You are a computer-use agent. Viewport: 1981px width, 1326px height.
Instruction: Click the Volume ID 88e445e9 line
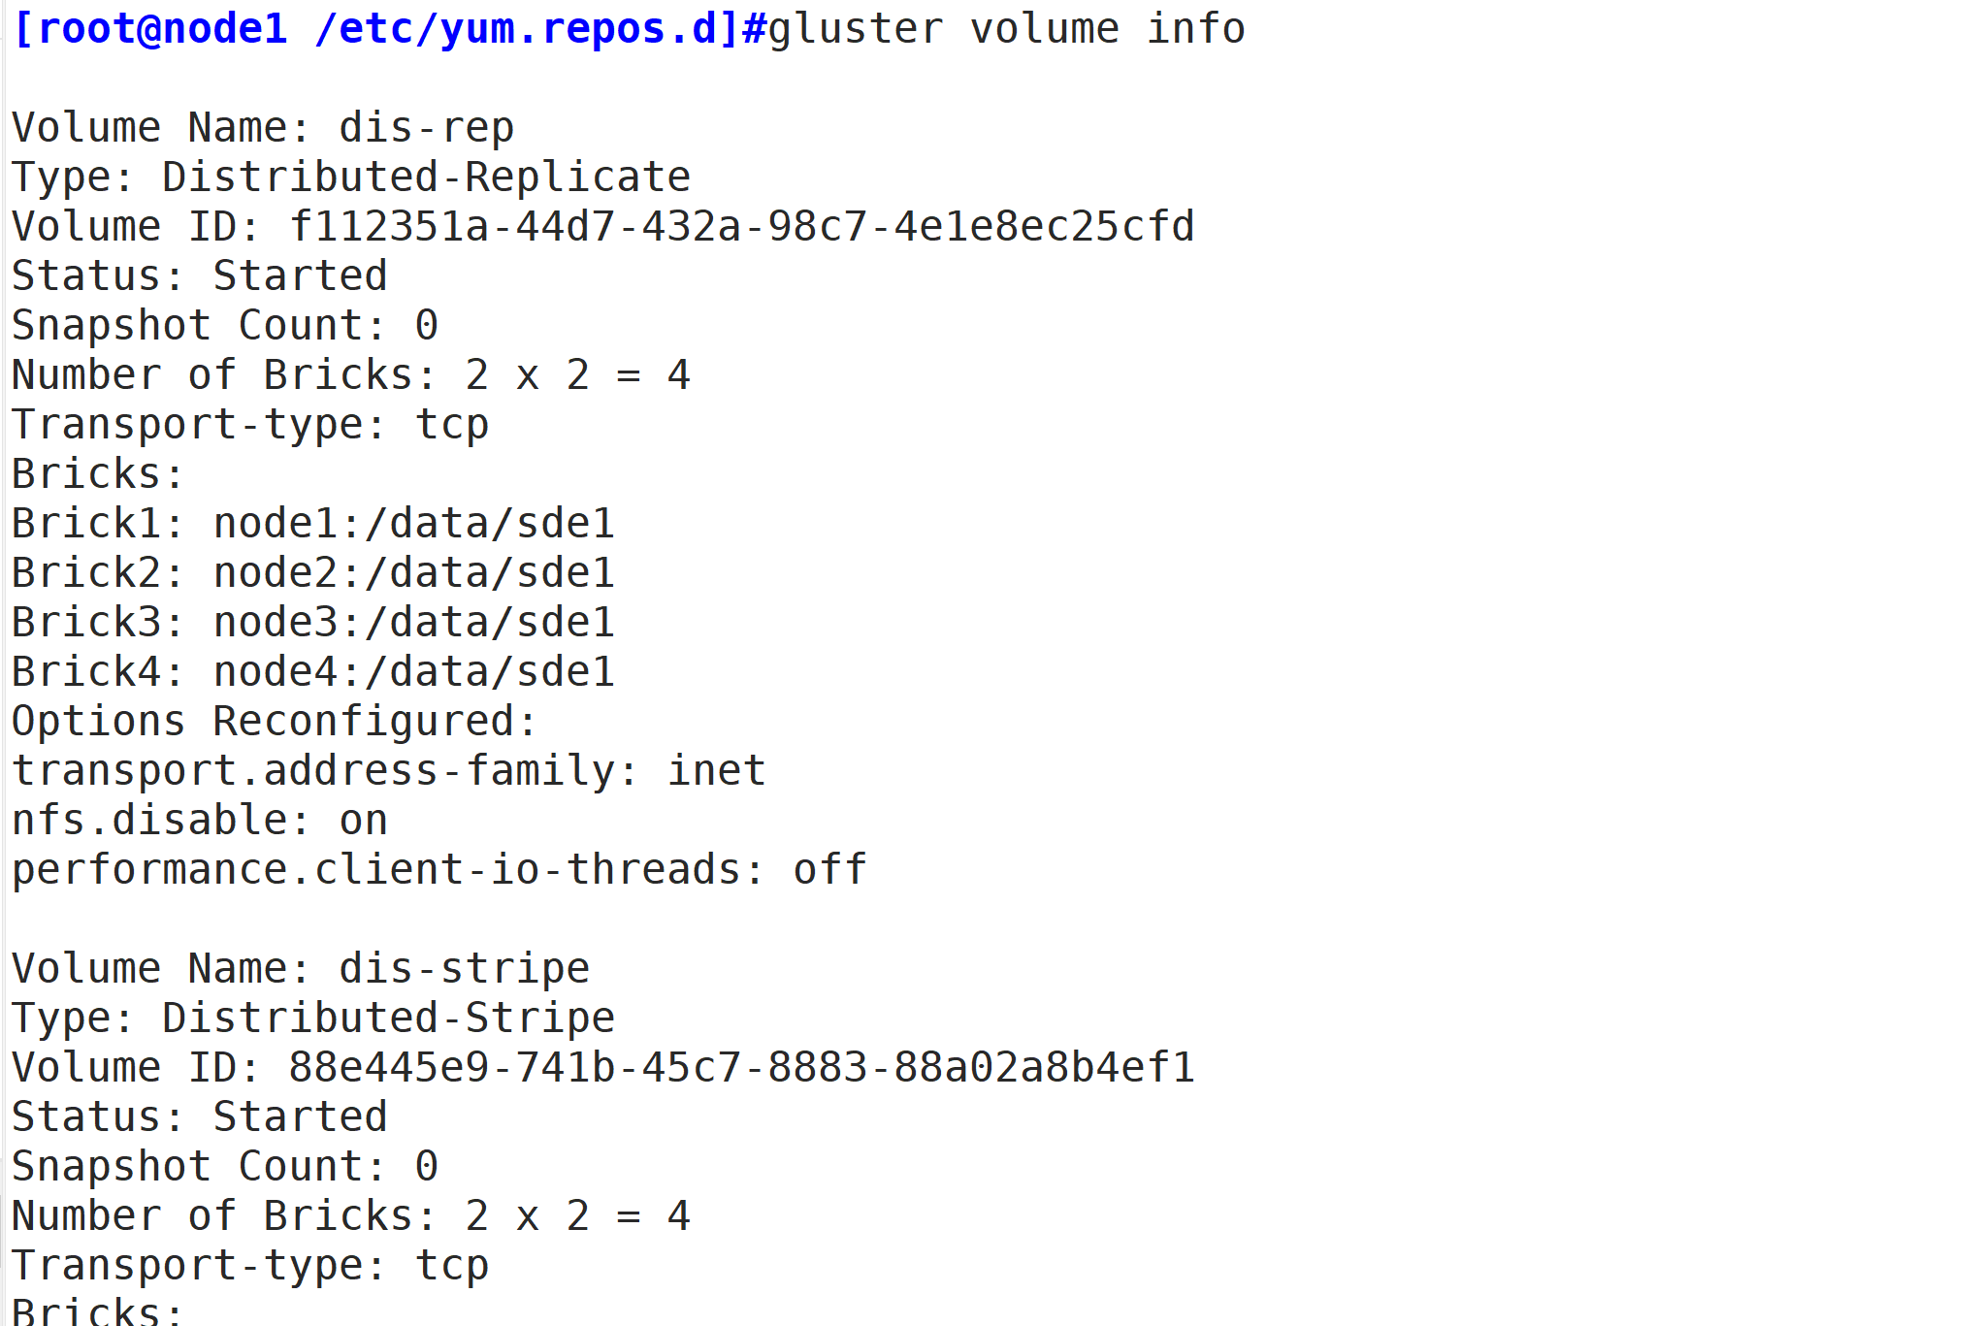tap(603, 1068)
